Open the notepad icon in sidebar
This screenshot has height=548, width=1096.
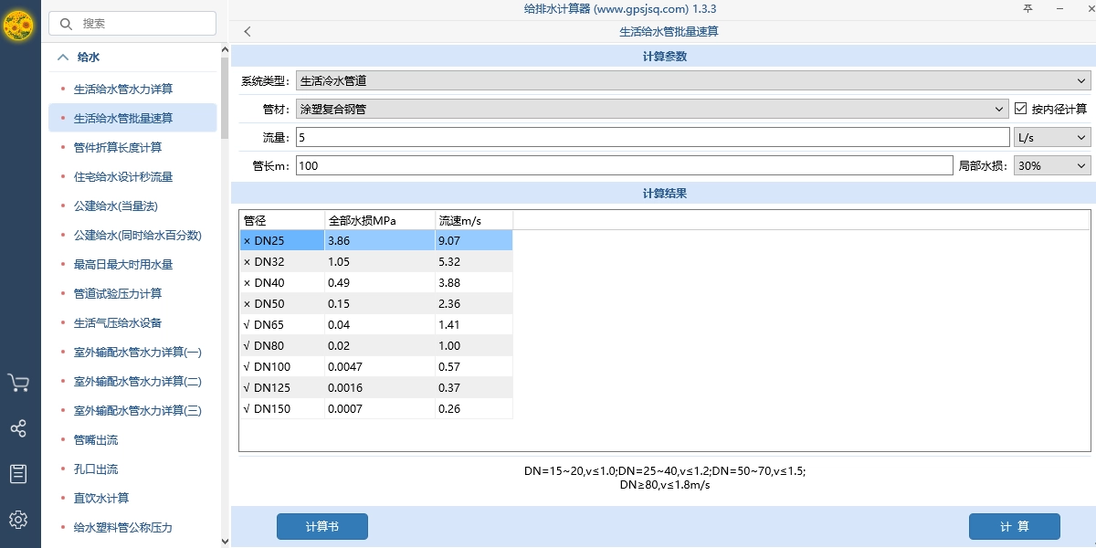click(18, 473)
